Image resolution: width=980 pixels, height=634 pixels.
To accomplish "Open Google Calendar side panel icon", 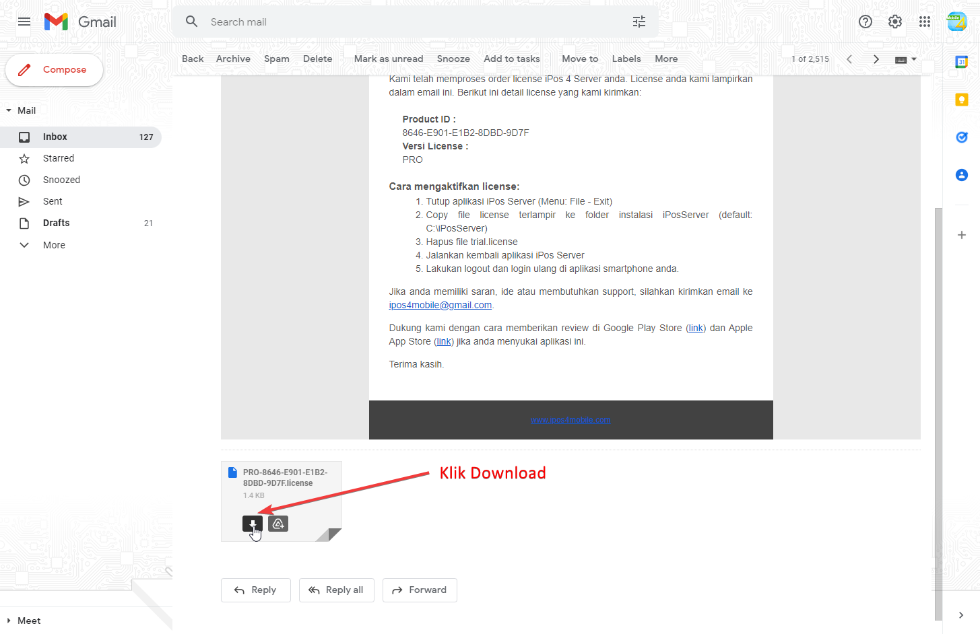I will (x=962, y=62).
